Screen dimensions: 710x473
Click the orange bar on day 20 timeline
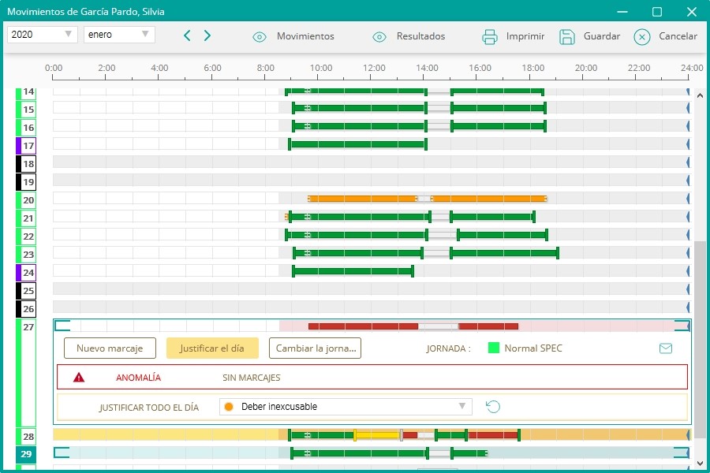(x=363, y=199)
